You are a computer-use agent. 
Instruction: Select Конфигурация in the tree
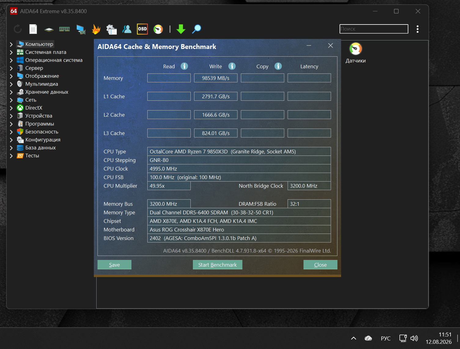tap(43, 140)
